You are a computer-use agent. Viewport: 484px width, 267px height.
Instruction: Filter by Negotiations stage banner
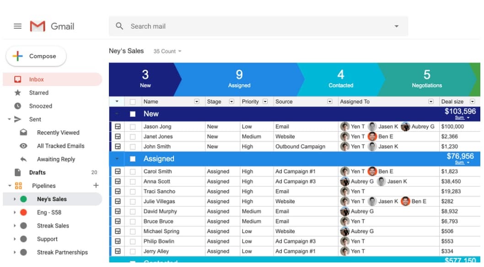tap(427, 79)
